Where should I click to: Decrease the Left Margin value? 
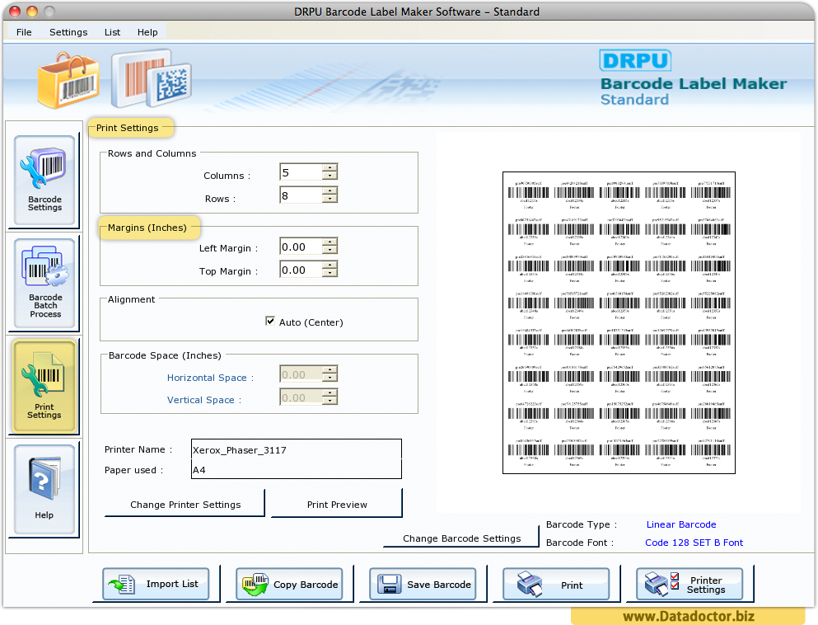[330, 250]
